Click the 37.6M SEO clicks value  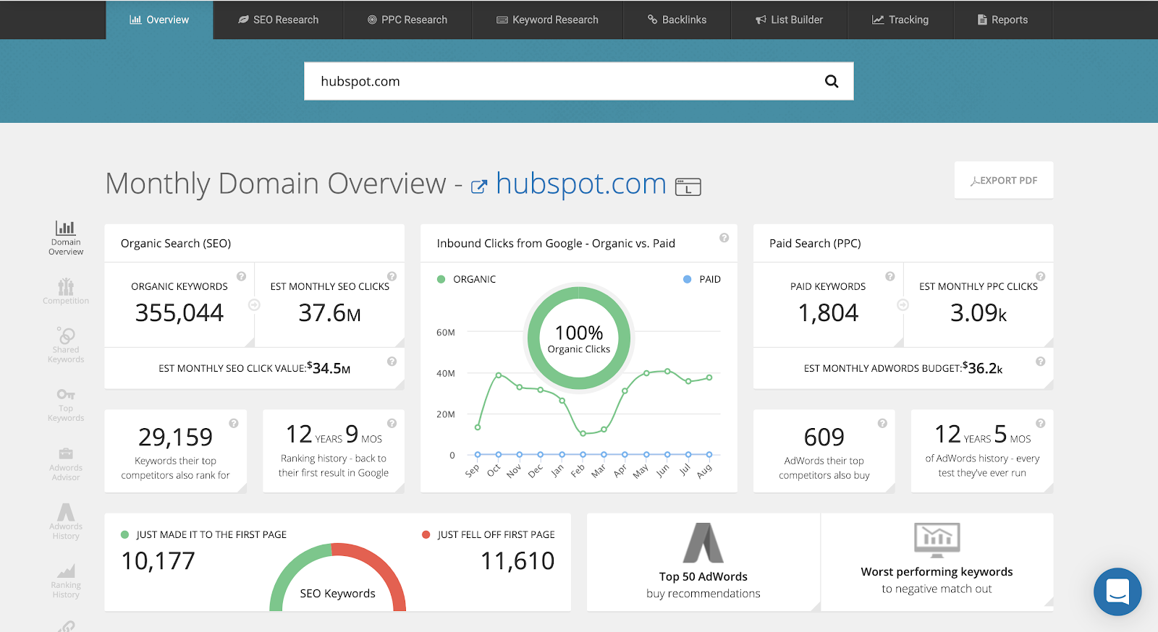click(x=330, y=313)
